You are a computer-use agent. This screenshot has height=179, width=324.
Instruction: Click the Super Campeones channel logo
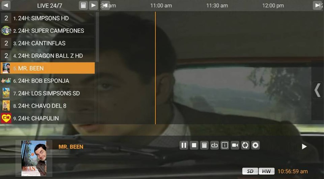point(6,31)
